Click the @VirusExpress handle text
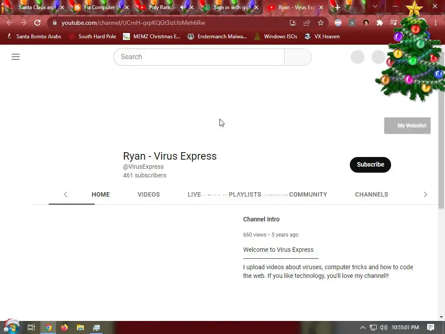Viewport: 445px width, 334px height. [143, 167]
